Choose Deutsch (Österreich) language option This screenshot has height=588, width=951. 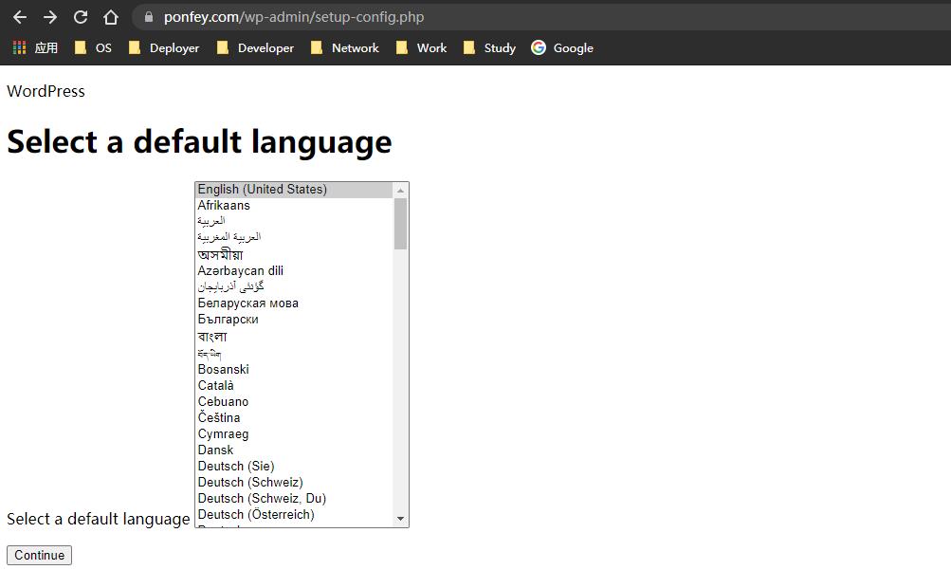coord(294,515)
